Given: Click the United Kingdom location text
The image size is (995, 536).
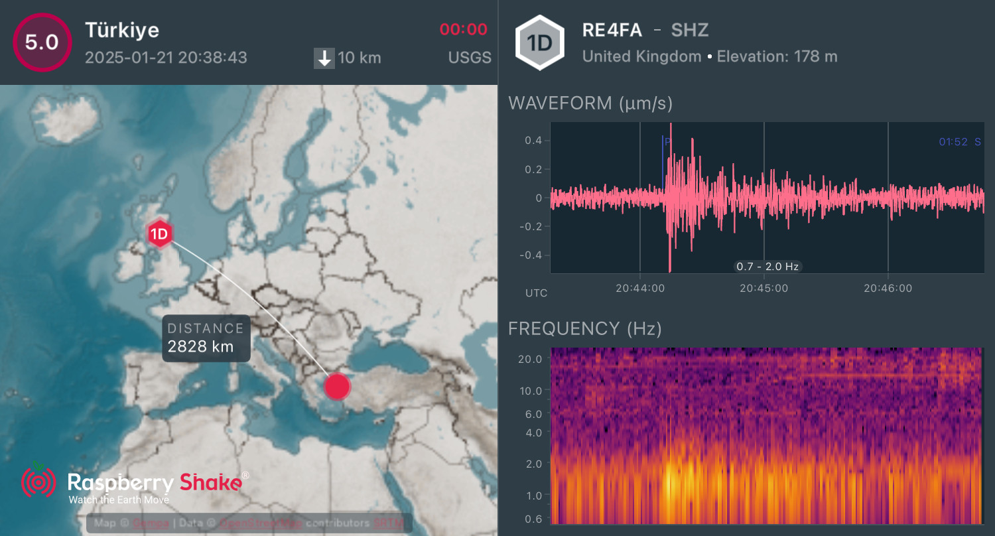Looking at the screenshot, I should click(x=641, y=56).
